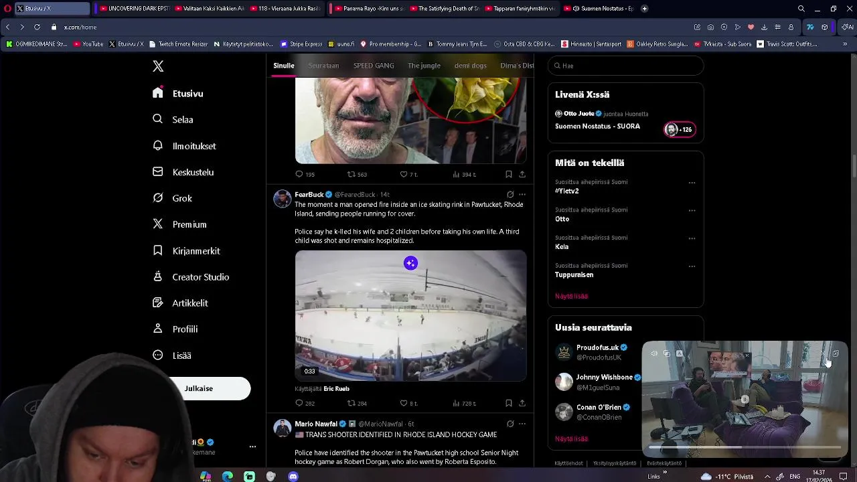Open options for Otto trend
The image size is (857, 482).
point(692,210)
